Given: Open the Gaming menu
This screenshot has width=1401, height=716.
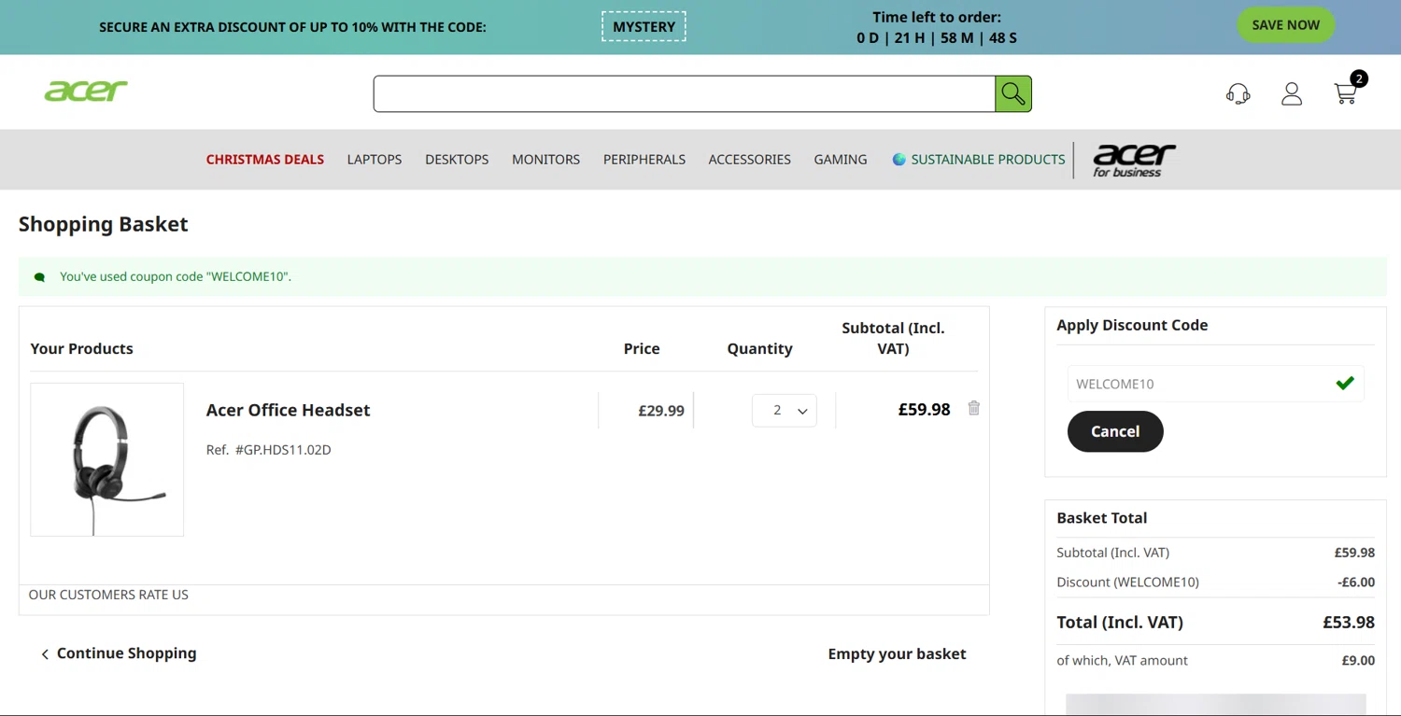Looking at the screenshot, I should point(841,160).
